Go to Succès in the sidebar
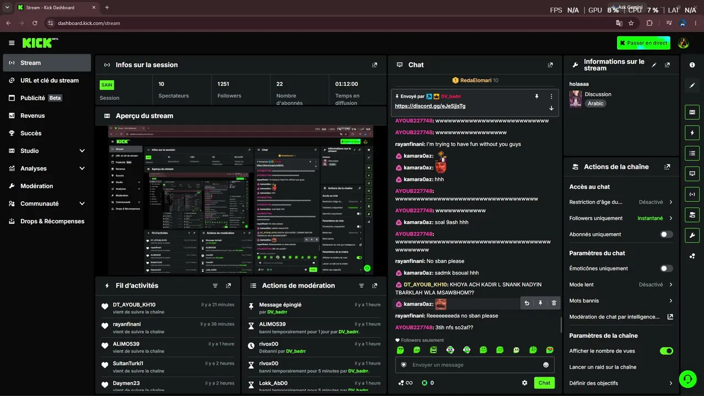The image size is (704, 396). [x=47, y=133]
